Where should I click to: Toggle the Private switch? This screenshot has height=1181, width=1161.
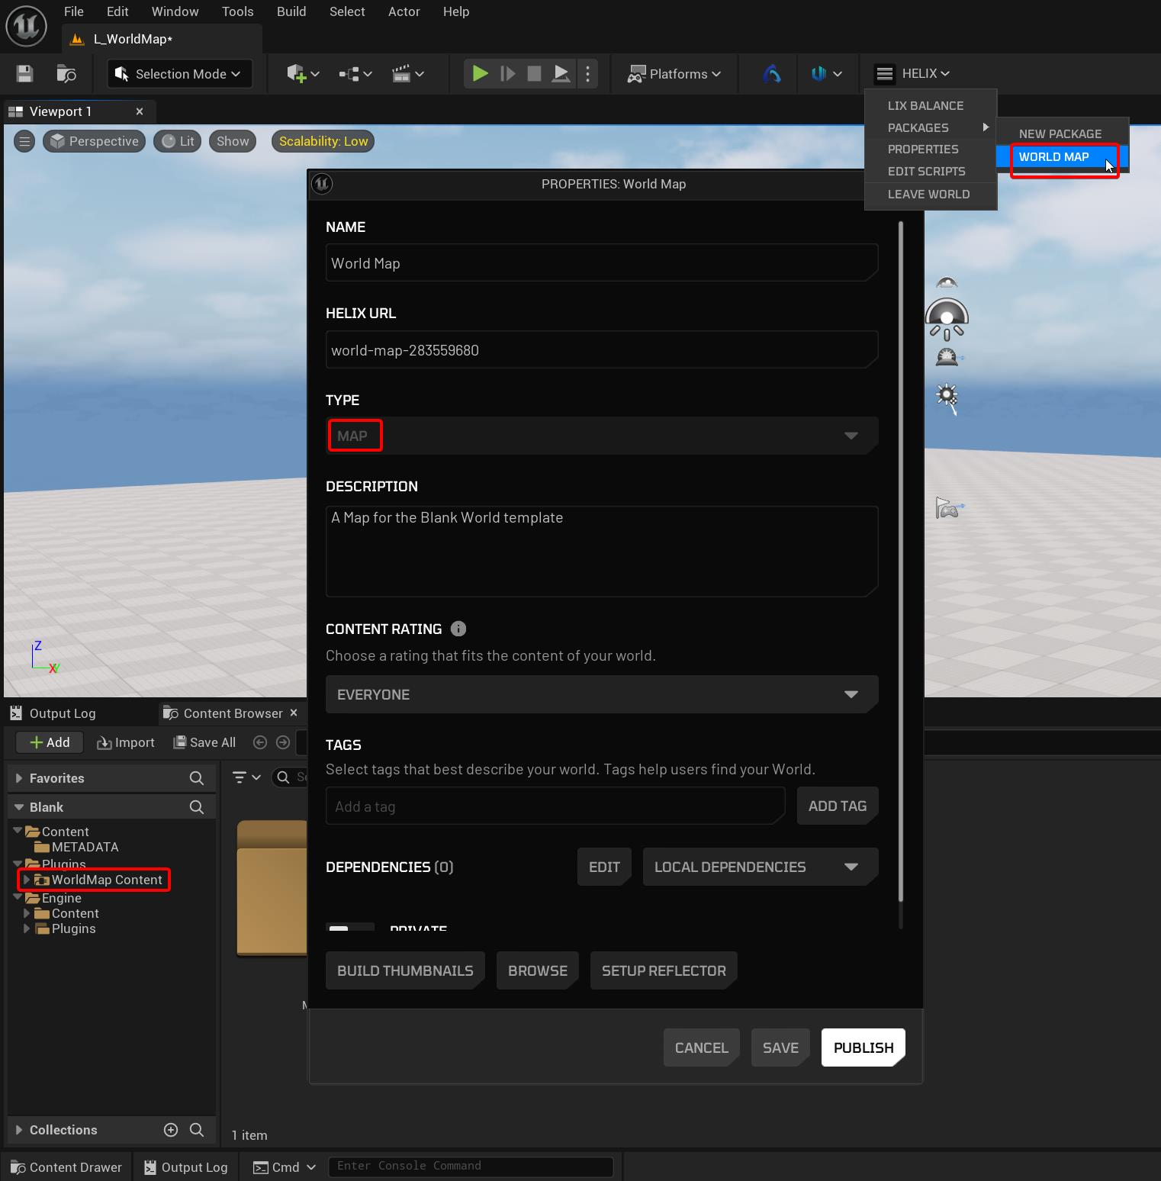349,928
